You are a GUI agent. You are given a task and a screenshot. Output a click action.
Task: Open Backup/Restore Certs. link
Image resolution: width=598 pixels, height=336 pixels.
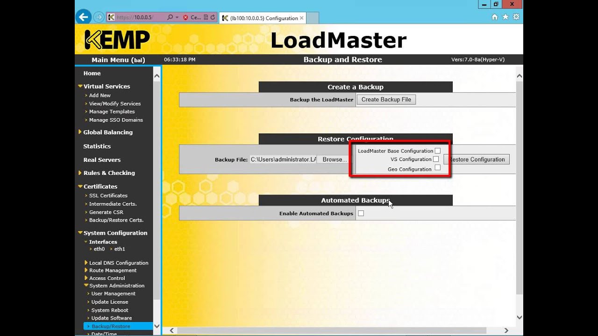click(116, 220)
